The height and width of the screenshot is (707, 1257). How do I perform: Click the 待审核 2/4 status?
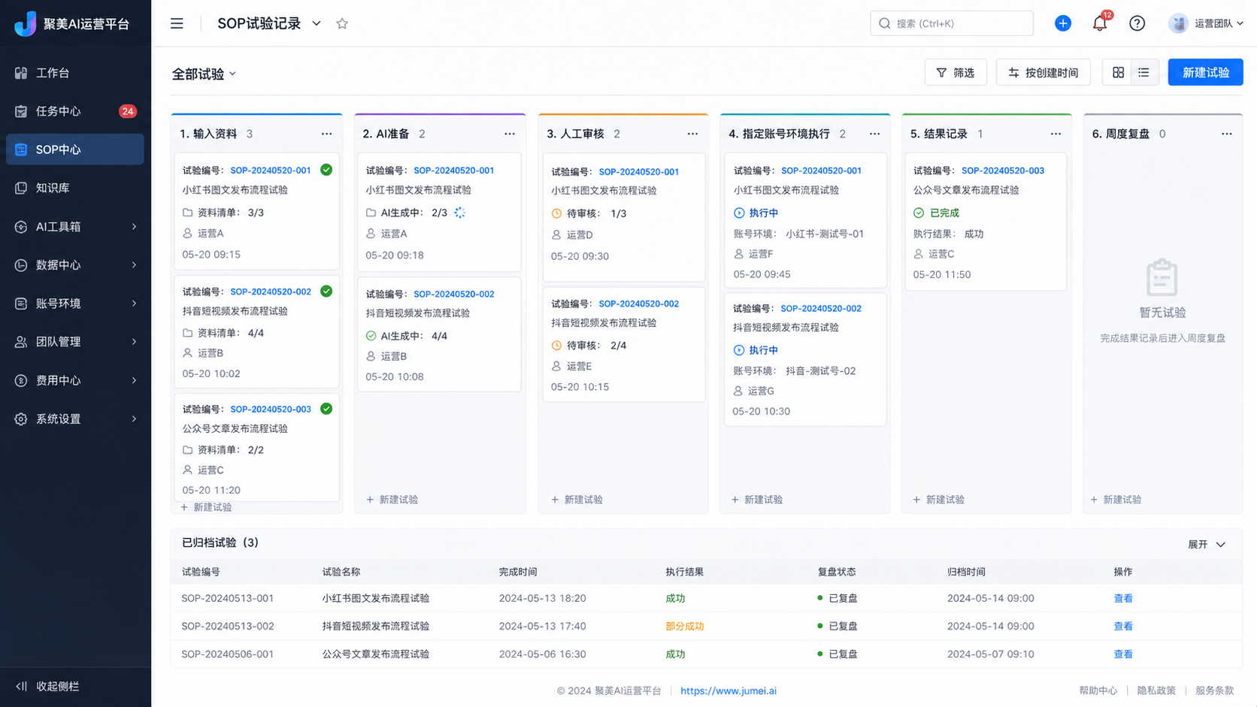[x=589, y=346]
